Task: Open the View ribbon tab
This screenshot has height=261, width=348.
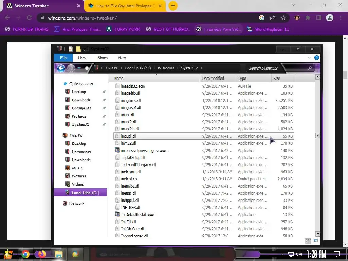Action: point(122,58)
